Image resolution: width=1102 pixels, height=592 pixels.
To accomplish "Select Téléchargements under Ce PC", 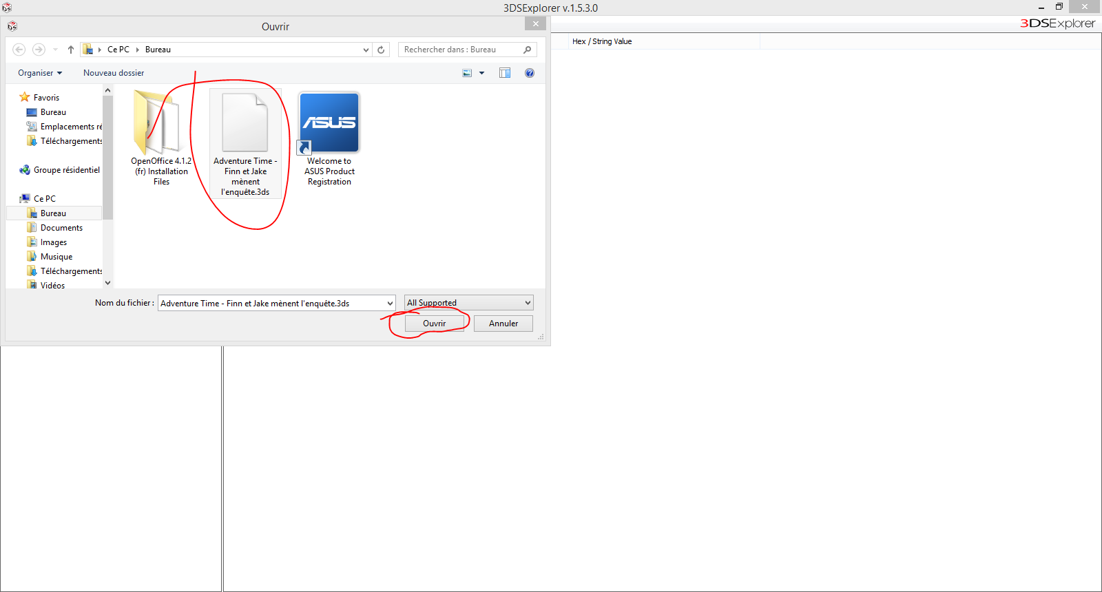I will coord(64,271).
